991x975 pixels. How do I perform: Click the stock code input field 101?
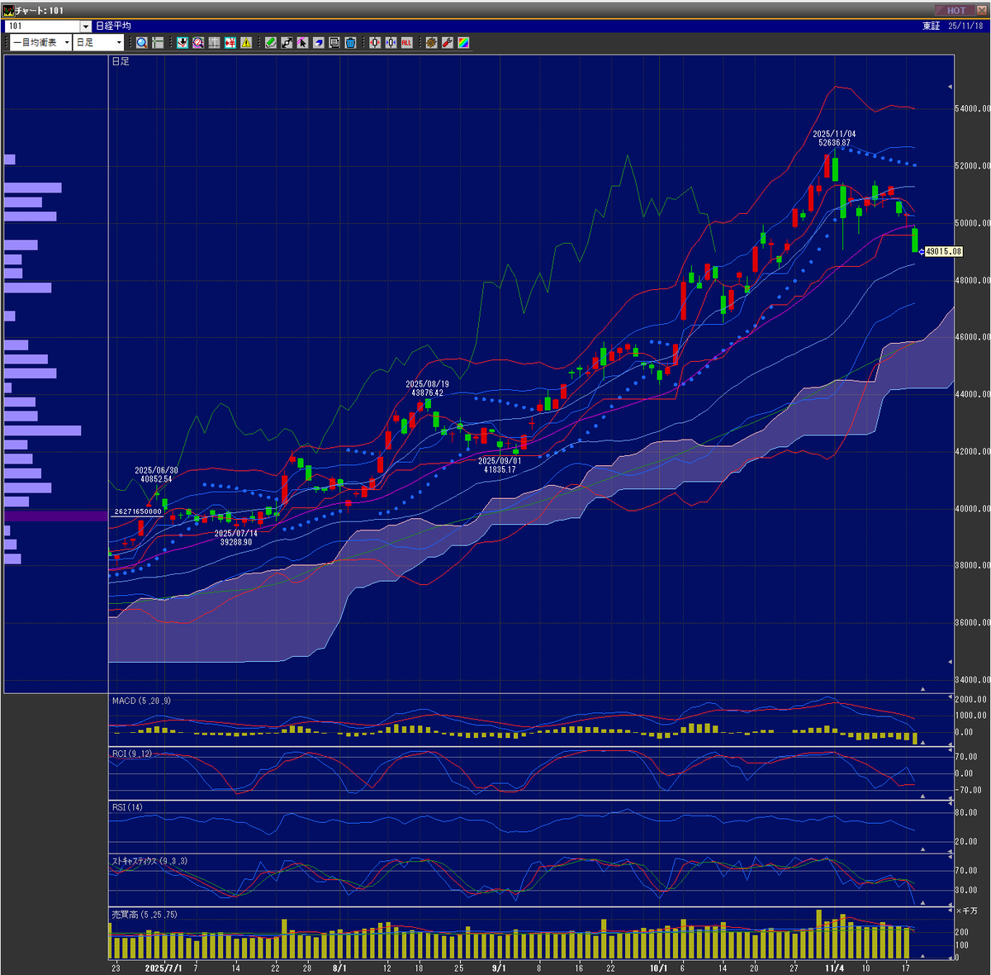(x=43, y=26)
